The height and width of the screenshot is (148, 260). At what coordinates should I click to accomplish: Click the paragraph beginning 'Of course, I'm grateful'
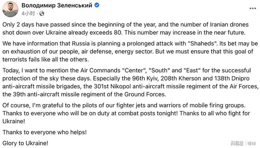pyautogui.click(x=126, y=113)
